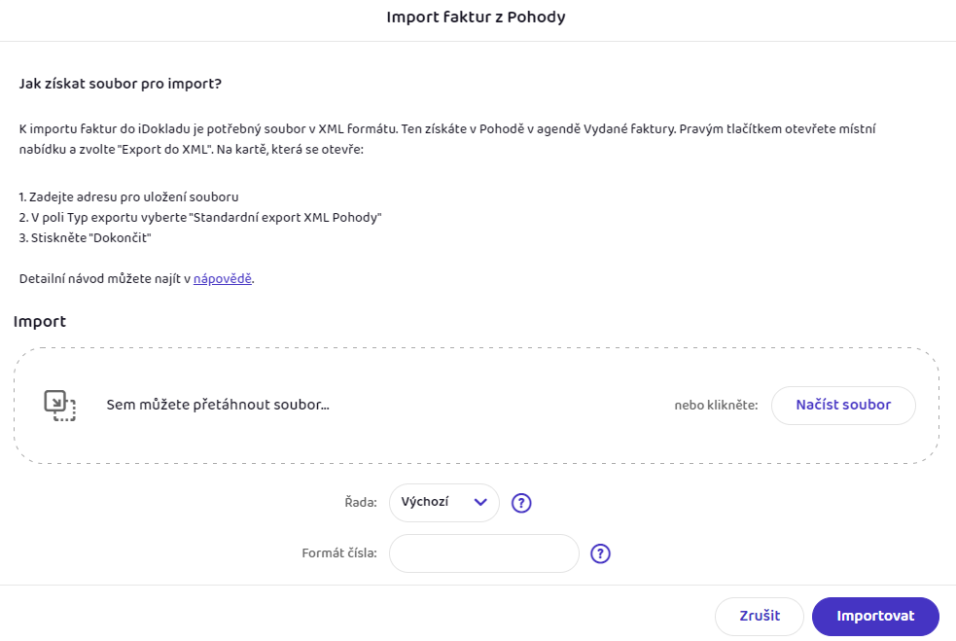The image size is (956, 641).
Task: Click the Řada: field label
Action: pyautogui.click(x=361, y=503)
